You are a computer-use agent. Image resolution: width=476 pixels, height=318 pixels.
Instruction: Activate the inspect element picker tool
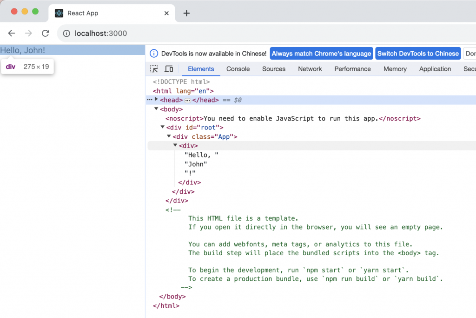coord(154,69)
